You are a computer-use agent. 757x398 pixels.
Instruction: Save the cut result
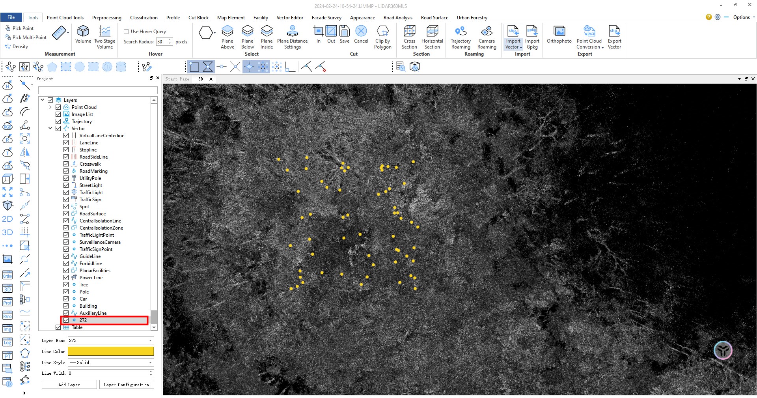[x=345, y=34]
